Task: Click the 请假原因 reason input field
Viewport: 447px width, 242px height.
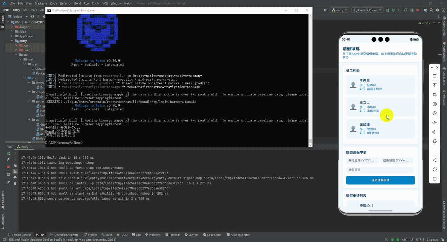Action: [380, 170]
